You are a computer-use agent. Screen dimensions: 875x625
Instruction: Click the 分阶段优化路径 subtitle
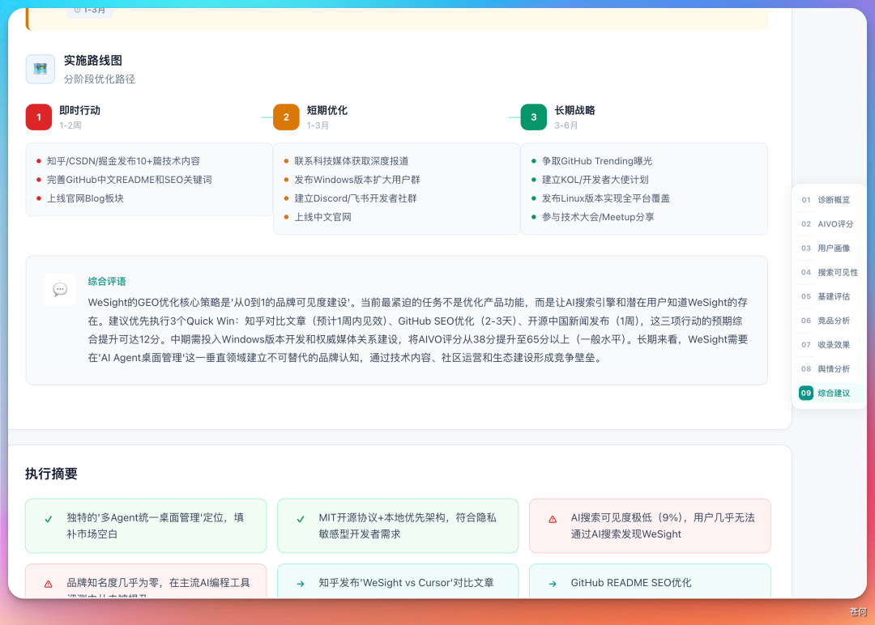100,79
